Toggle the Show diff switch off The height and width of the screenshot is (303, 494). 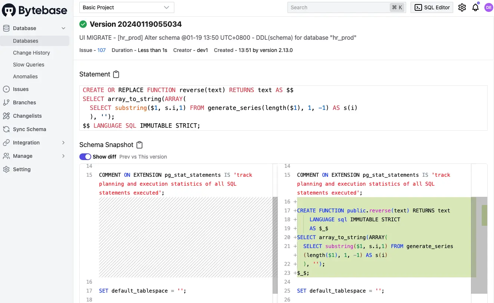[85, 157]
